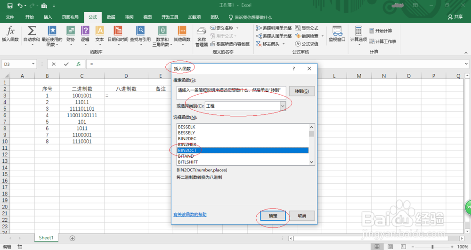Click the Undo icon in quick access toolbar
Image resolution: width=471 pixels, height=250 pixels.
[x=20, y=6]
